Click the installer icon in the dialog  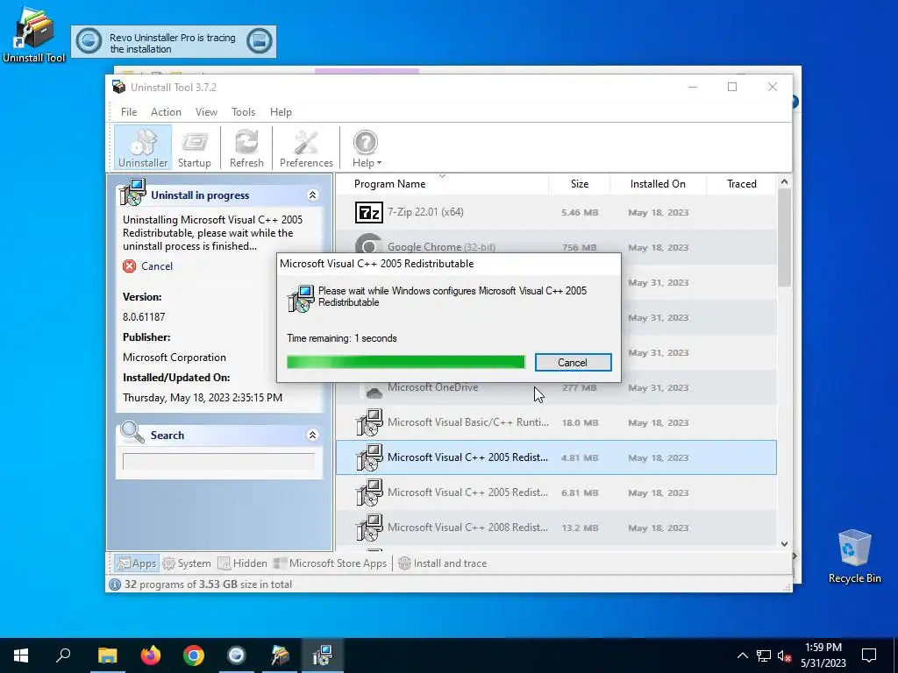[x=301, y=298]
